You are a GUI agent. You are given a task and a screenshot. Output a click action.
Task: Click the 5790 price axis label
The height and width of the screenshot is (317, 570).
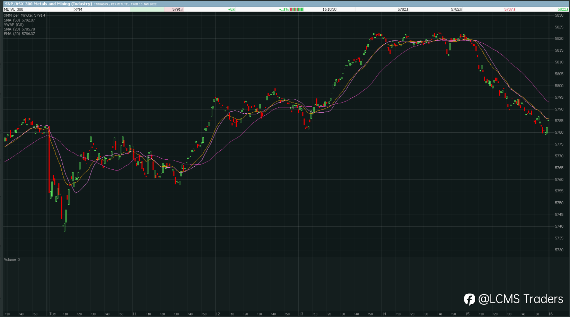click(x=559, y=109)
